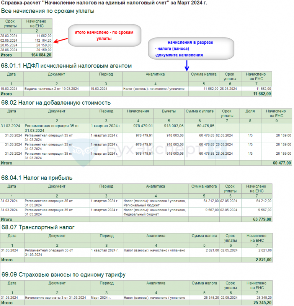The width and height of the screenshot is (294, 306).
Task: Select summary amount 112 104,20
Action: pyautogui.click(x=43, y=40)
